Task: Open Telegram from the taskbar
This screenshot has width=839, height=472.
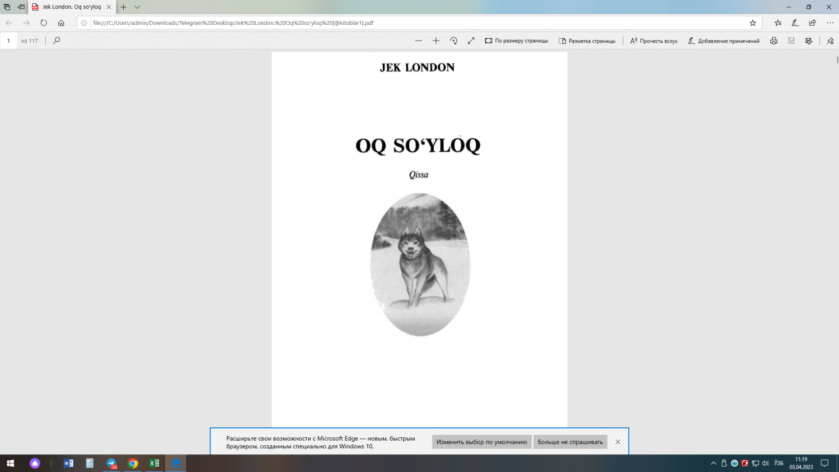Action: click(111, 463)
